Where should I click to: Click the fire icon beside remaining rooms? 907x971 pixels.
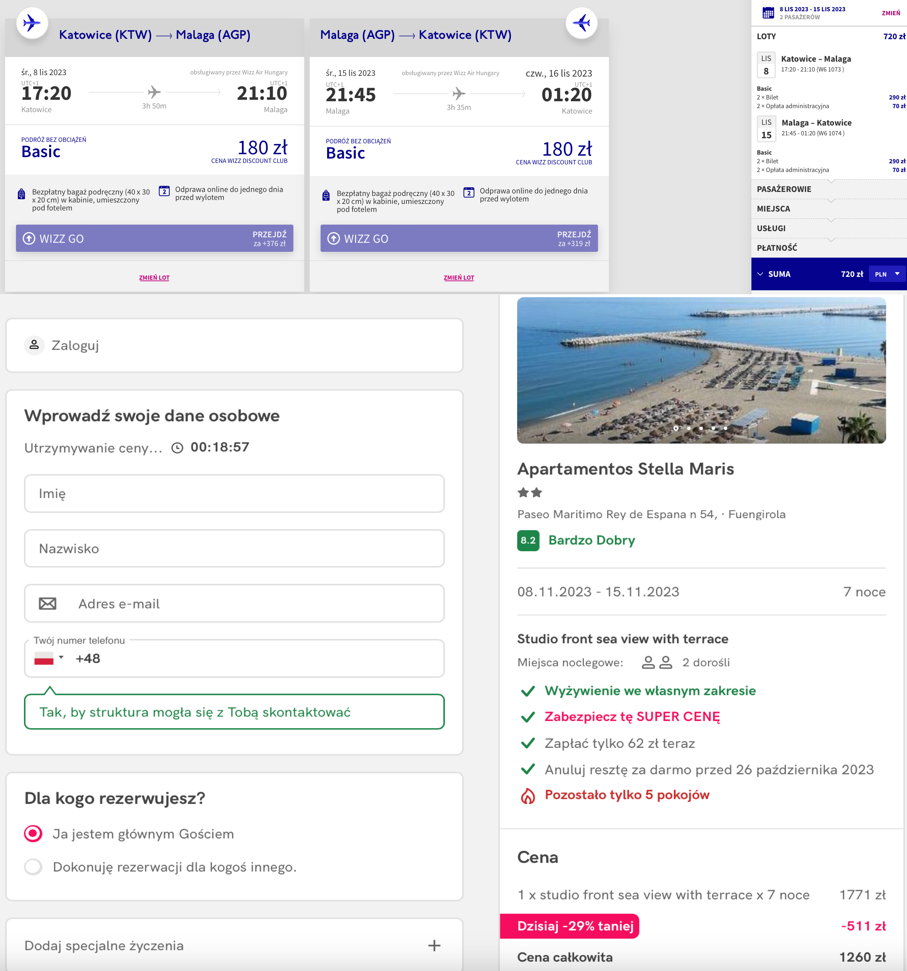(528, 796)
